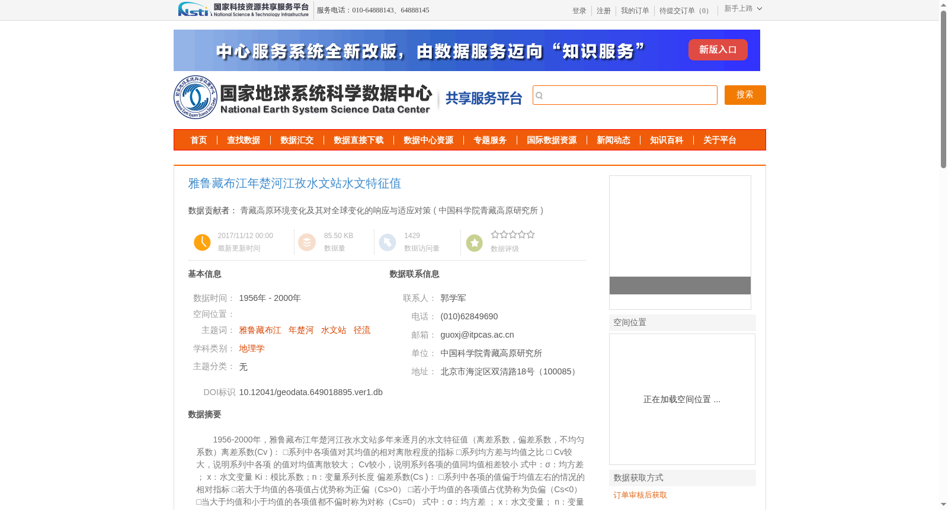
Task: Click the magnifier icon in search box
Action: tap(539, 95)
